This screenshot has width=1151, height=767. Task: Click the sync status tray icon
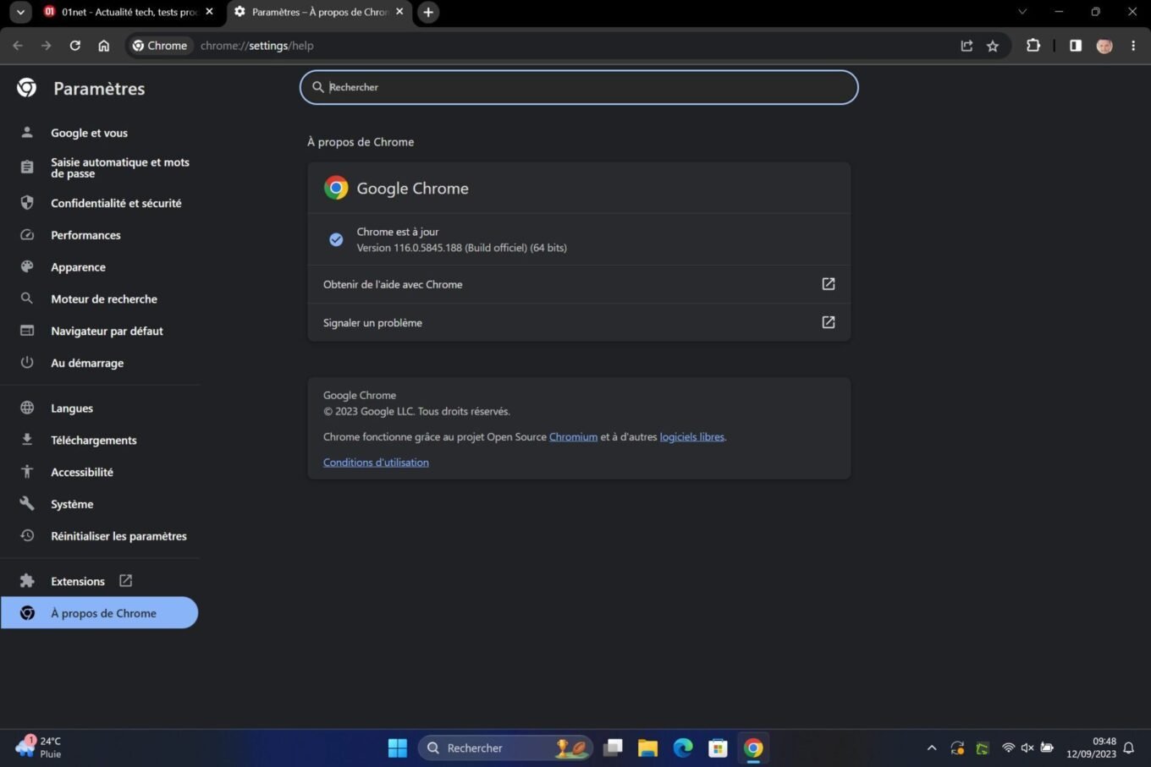957,748
